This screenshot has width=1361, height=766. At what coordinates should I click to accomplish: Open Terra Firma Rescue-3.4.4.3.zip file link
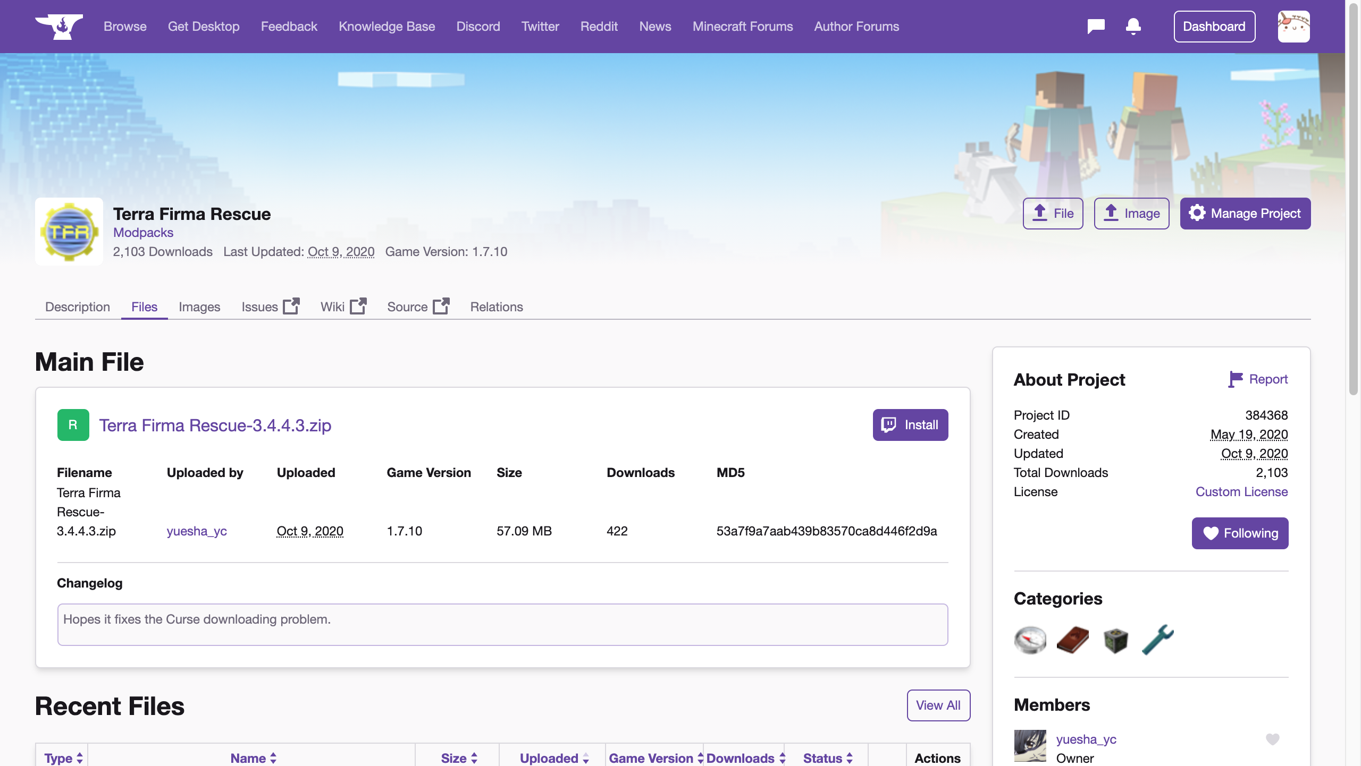tap(215, 425)
